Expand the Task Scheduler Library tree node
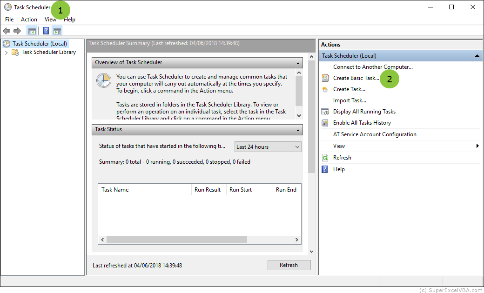Image resolution: width=484 pixels, height=293 pixels. (x=6, y=53)
